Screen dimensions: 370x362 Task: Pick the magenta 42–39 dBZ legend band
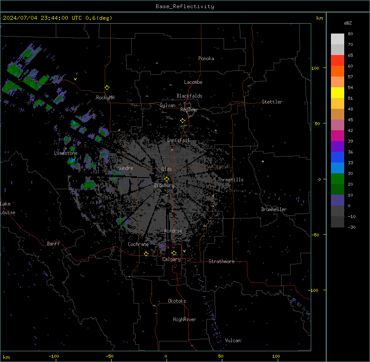pos(337,135)
